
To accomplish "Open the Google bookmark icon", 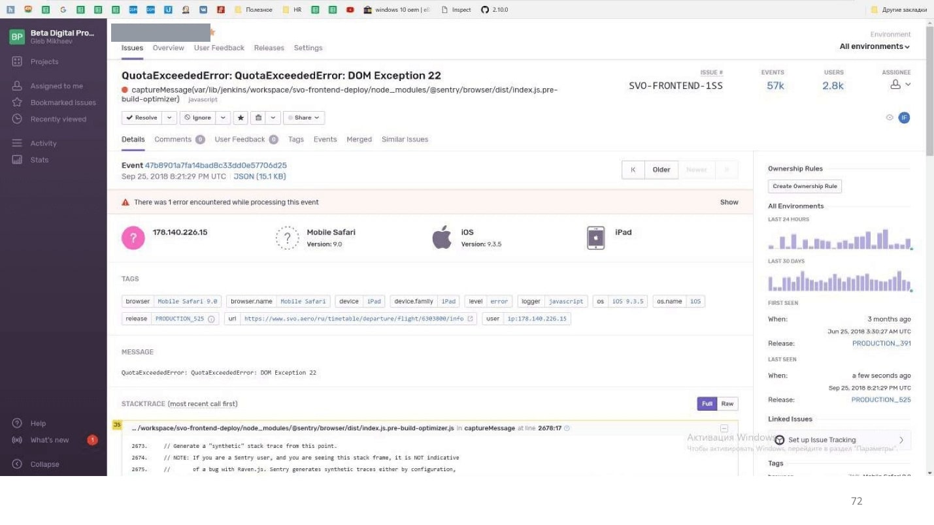I will (63, 10).
